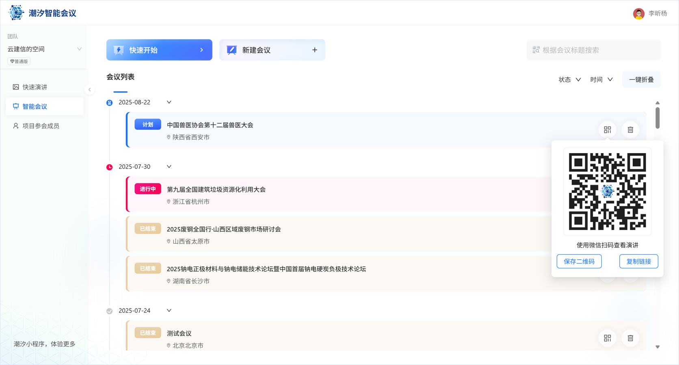This screenshot has width=679, height=365.
Task: Click the 智能会议 presentation icon in sidebar
Action: (x=16, y=106)
